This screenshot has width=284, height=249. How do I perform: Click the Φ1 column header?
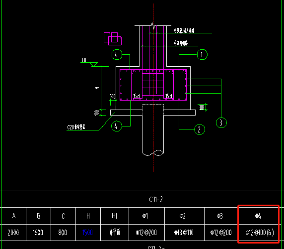[x=145, y=216]
